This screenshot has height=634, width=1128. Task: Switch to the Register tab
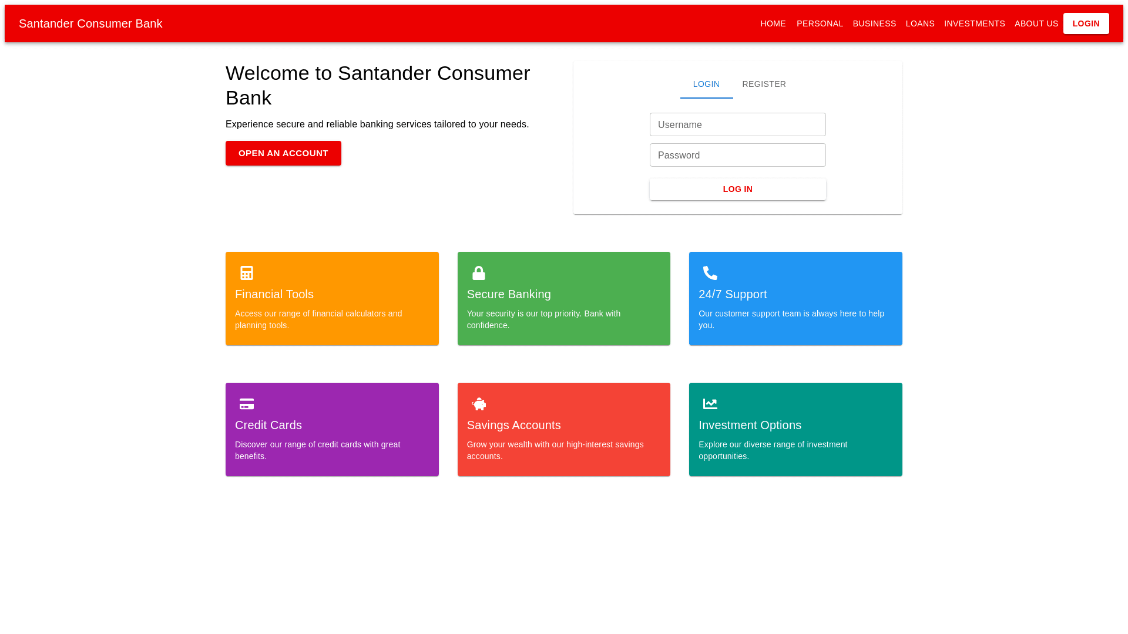pyautogui.click(x=764, y=85)
